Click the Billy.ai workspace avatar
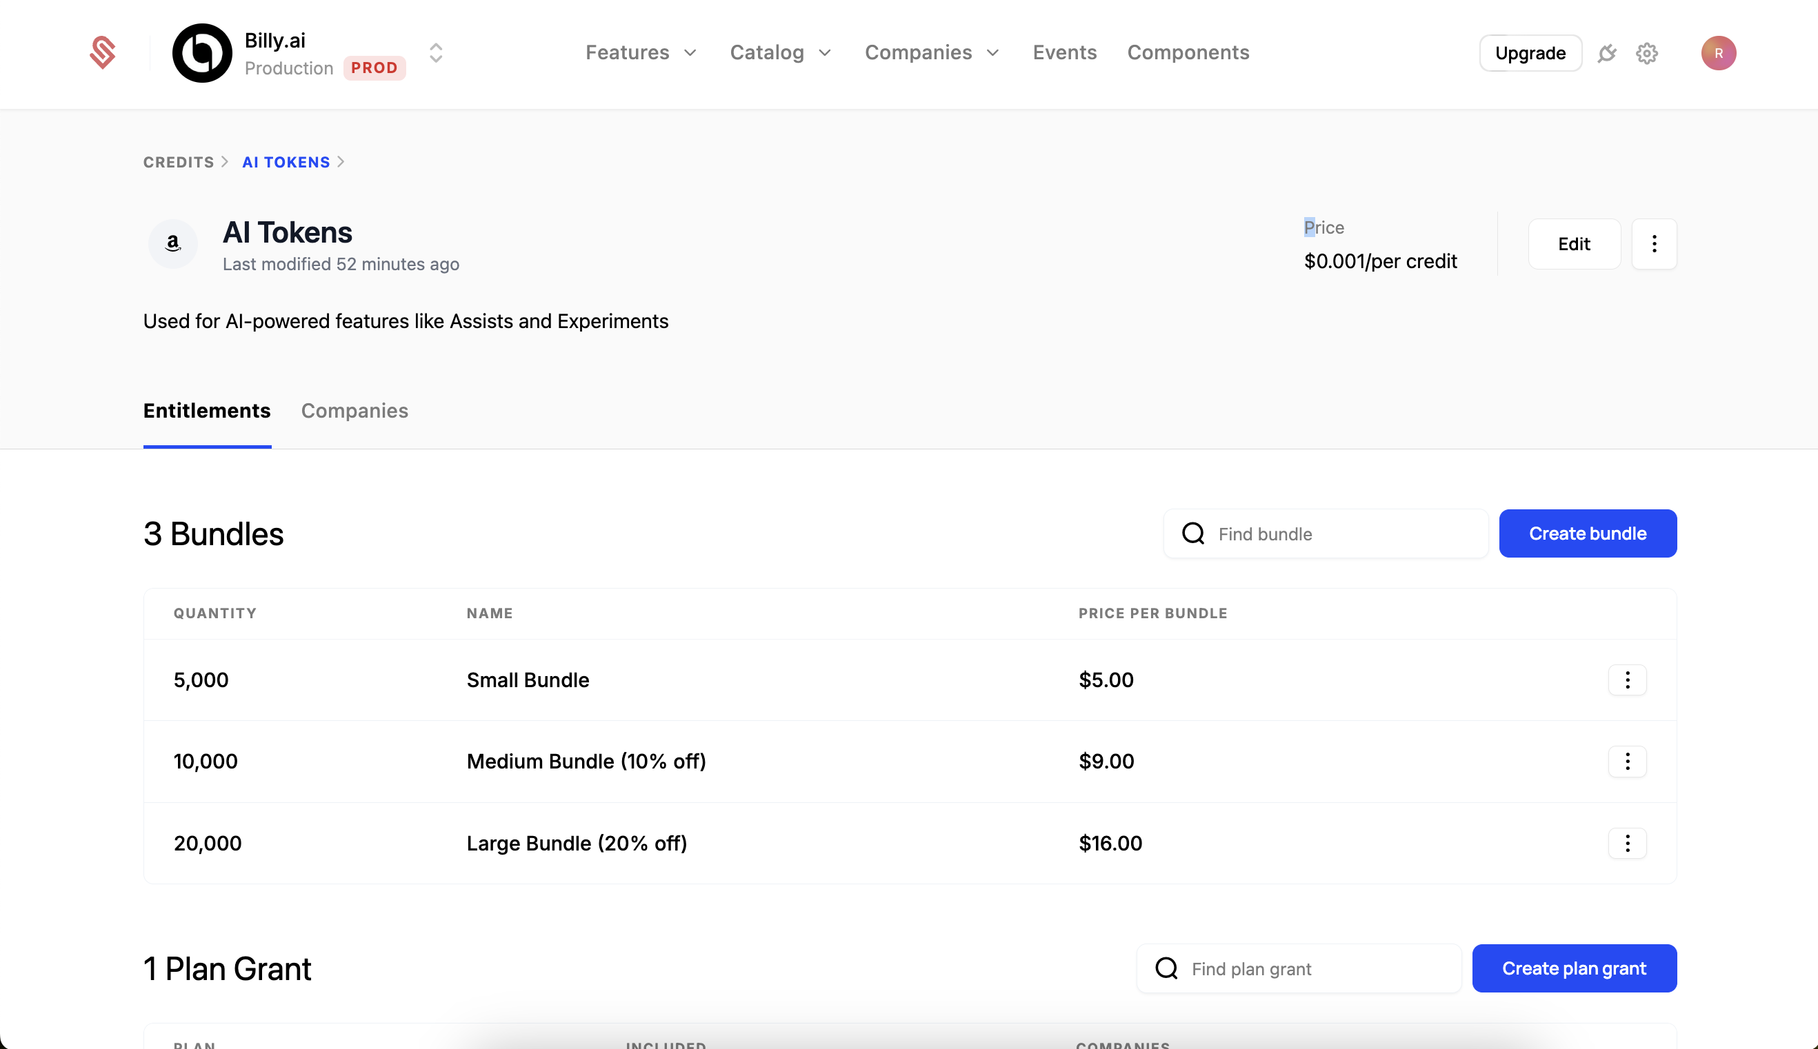The image size is (1818, 1049). 202,52
